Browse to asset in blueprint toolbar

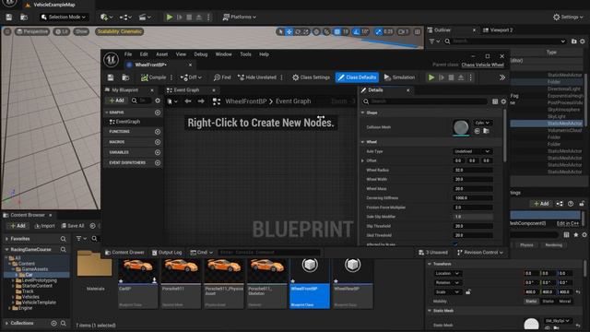(x=125, y=77)
